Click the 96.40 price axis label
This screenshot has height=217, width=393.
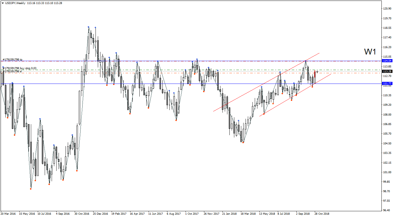387,210
